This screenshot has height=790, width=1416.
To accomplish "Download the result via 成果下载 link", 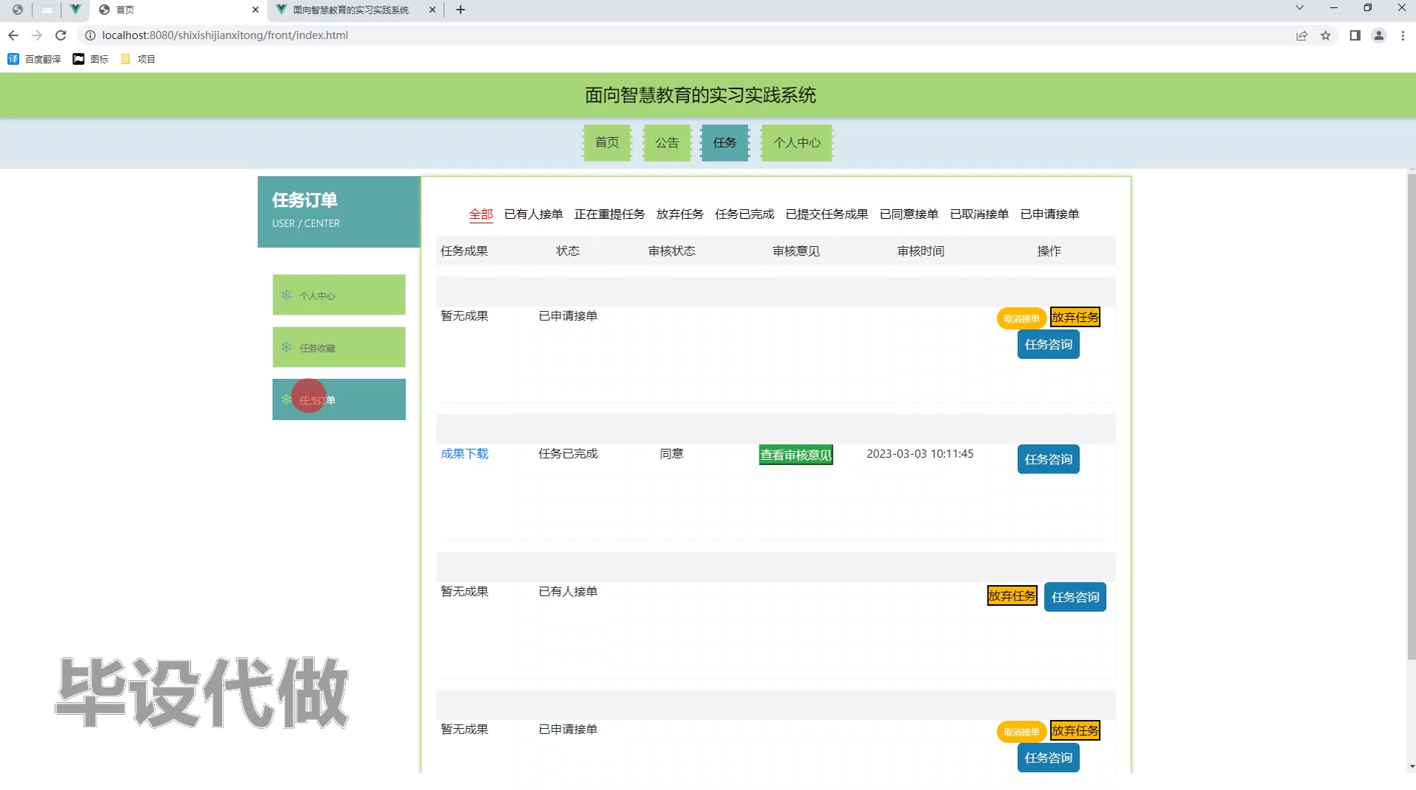I will (465, 454).
